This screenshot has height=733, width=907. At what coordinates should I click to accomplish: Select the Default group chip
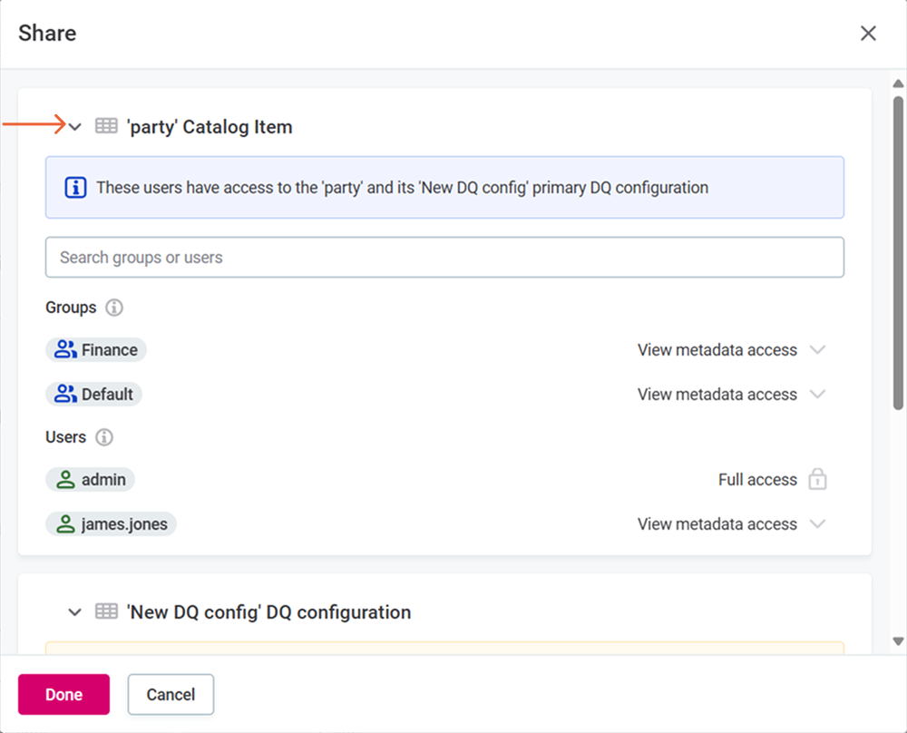click(x=94, y=394)
